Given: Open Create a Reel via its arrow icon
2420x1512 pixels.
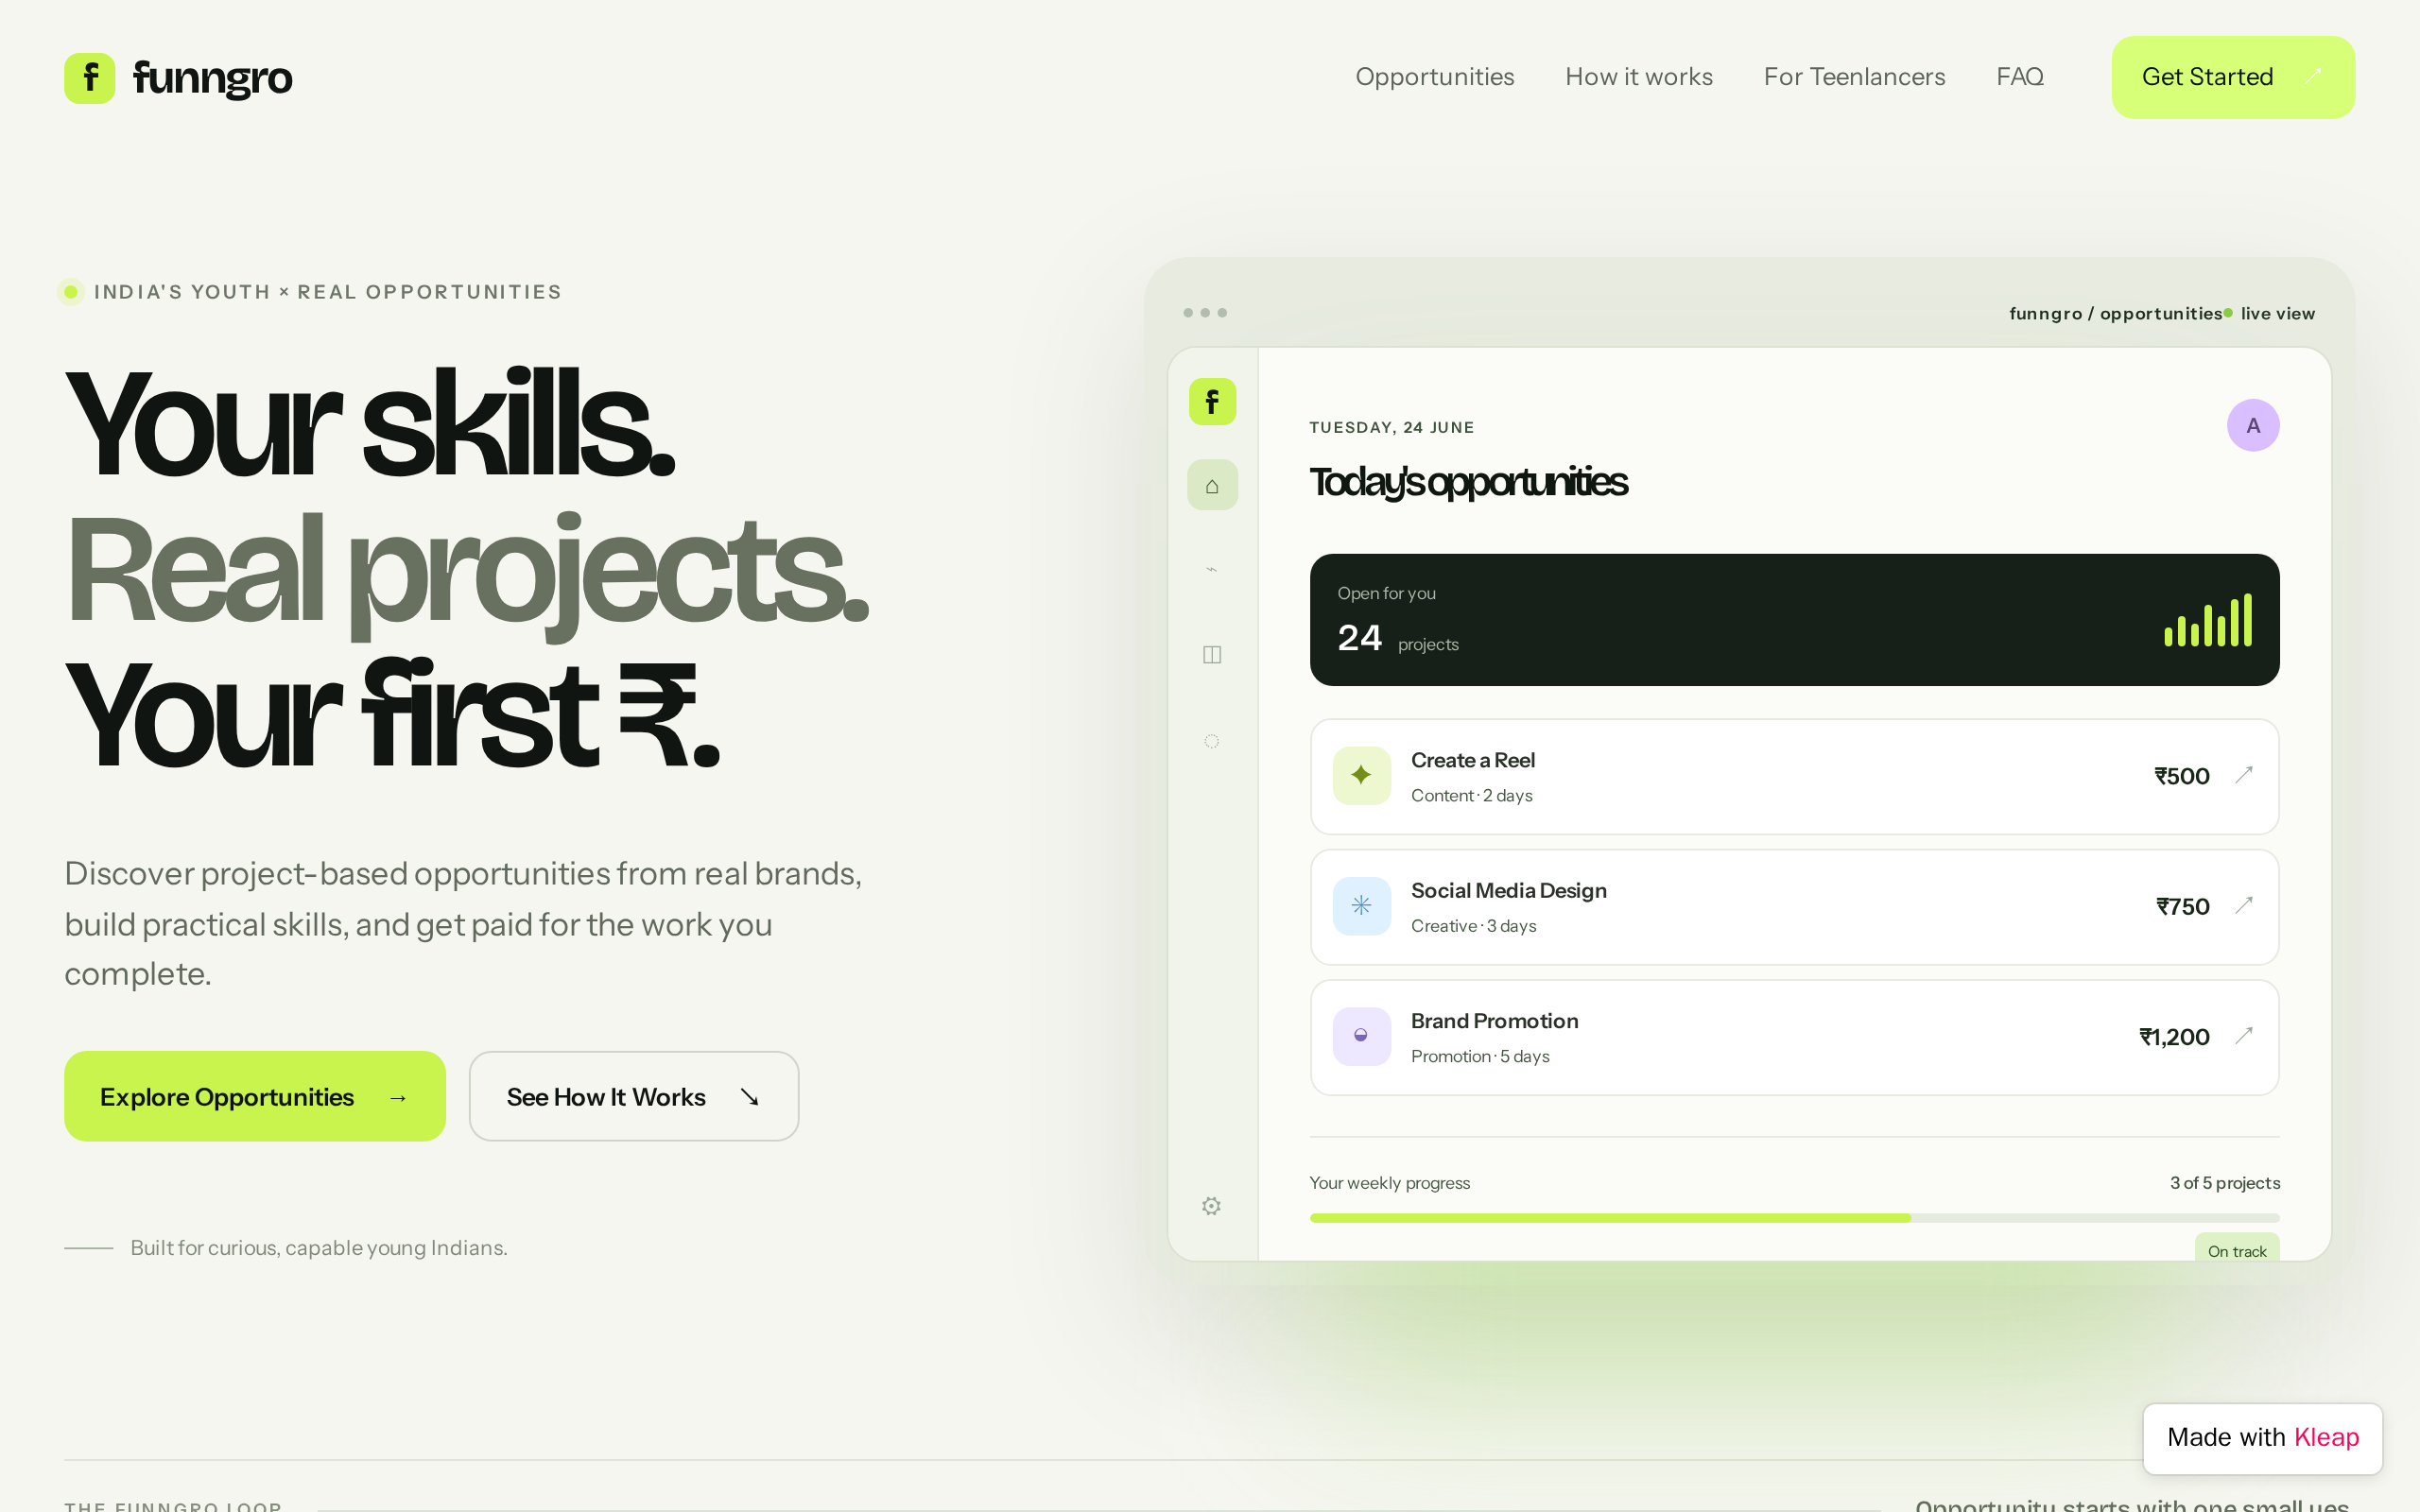Looking at the screenshot, I should 2244,775.
